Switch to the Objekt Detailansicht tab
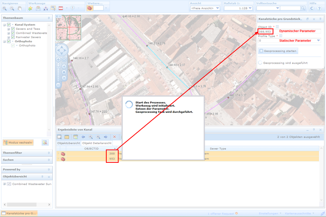This screenshot has height=217, width=326. (97, 143)
